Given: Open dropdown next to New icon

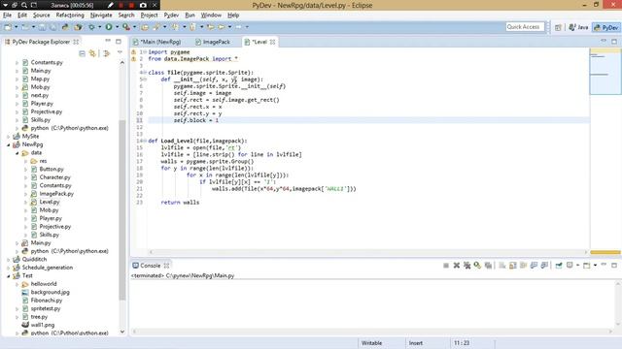Looking at the screenshot, I should point(16,27).
